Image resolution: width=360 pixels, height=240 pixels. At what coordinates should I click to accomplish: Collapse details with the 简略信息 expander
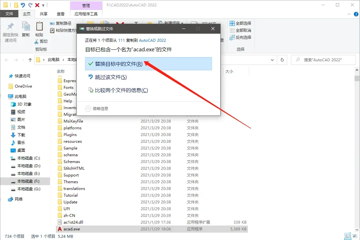click(97, 108)
